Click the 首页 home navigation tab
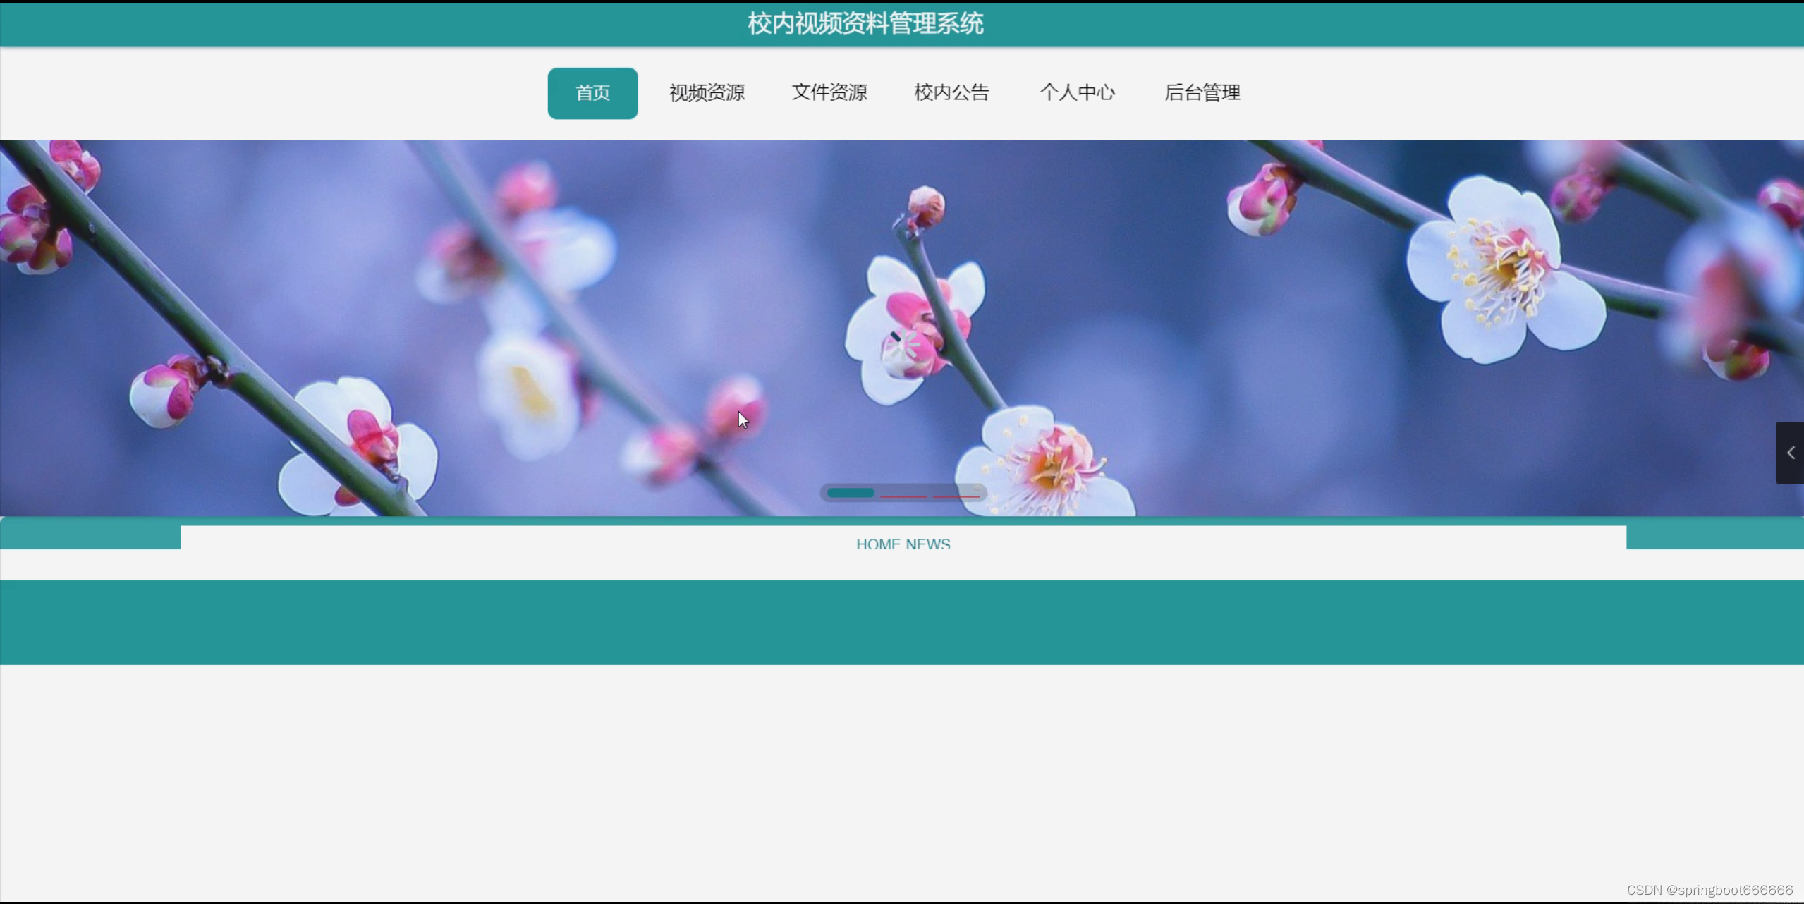Screen dimensions: 1804x904 coord(592,93)
